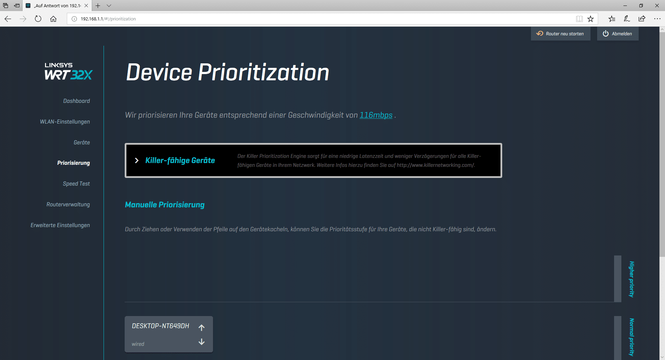Image resolution: width=665 pixels, height=360 pixels.
Task: Open the Dashboard menu item
Action: click(x=77, y=101)
